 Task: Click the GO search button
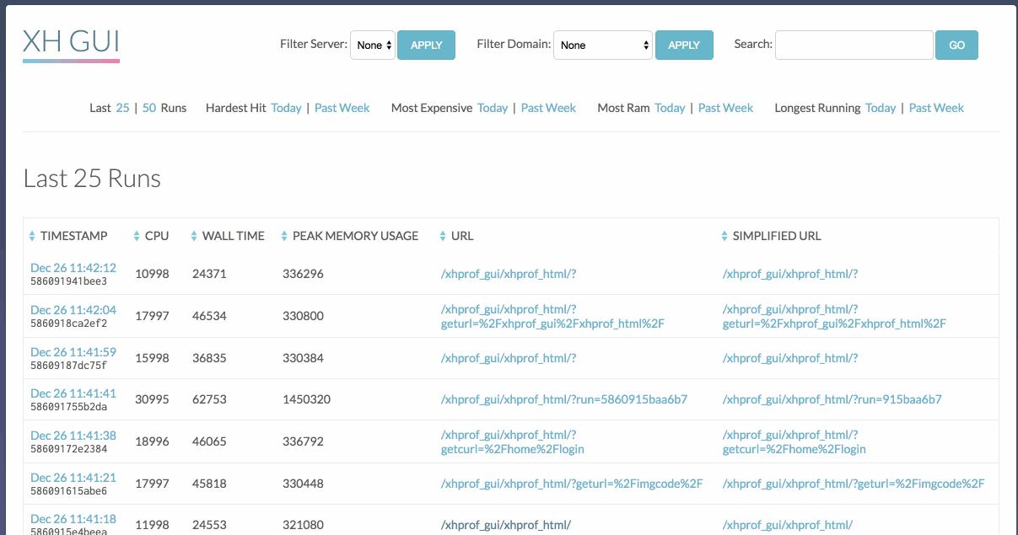click(x=956, y=45)
